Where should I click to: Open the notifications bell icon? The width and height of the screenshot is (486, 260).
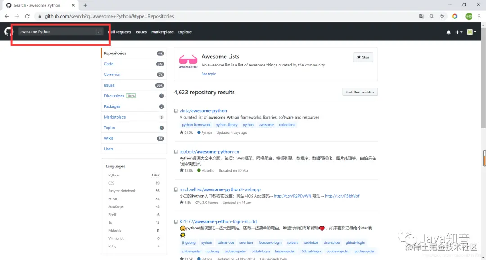coord(449,32)
